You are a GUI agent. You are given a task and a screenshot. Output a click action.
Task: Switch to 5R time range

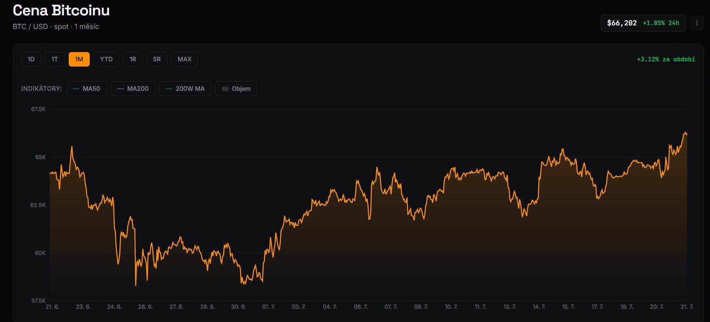tap(157, 59)
